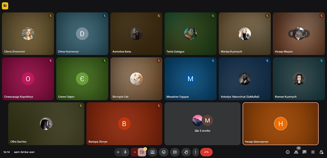Open host controls lock icon
This screenshot has width=327, height=158.
[321, 152]
